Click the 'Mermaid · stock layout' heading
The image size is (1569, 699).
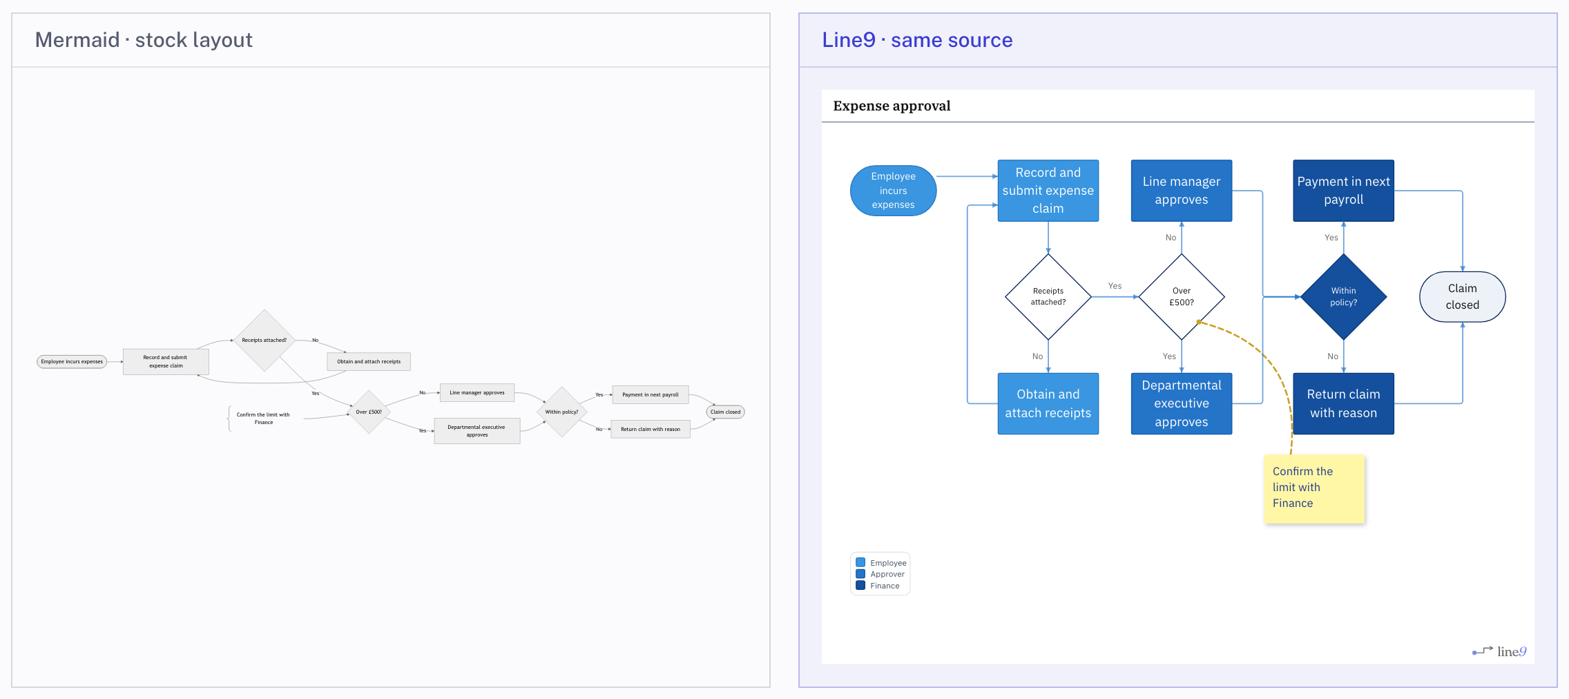click(x=144, y=40)
